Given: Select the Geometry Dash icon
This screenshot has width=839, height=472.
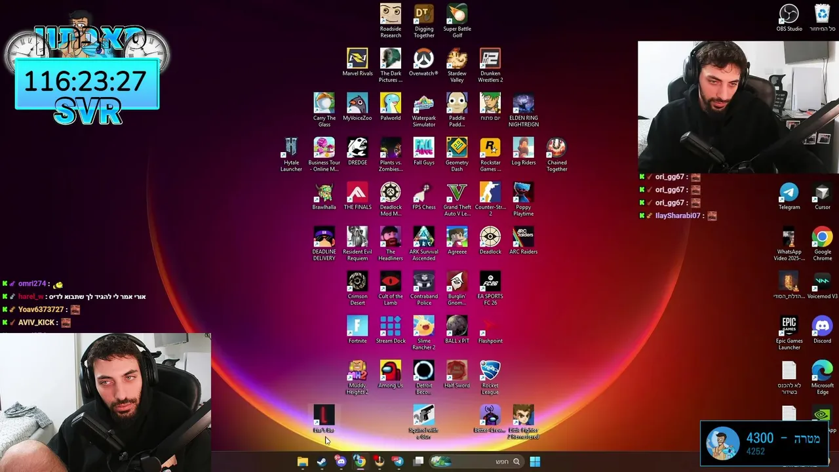Looking at the screenshot, I should (457, 155).
